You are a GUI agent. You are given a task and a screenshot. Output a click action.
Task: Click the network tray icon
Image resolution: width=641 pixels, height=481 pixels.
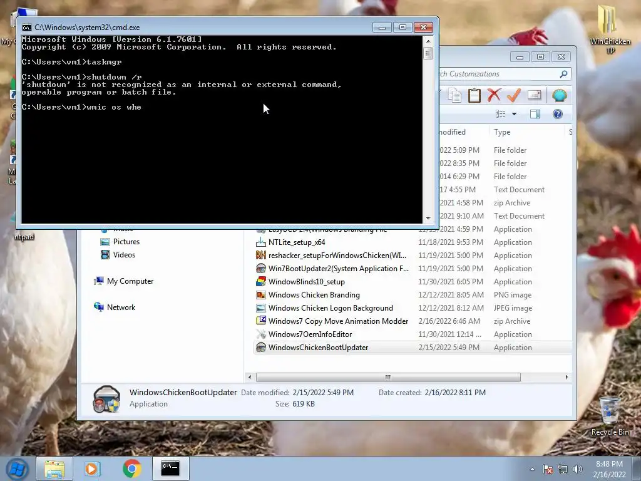[563, 469]
